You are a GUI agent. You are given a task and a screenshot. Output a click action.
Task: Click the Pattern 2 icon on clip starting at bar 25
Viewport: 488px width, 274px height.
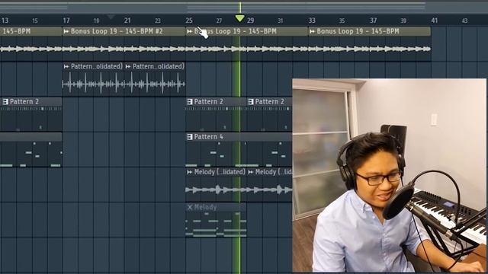coord(190,101)
